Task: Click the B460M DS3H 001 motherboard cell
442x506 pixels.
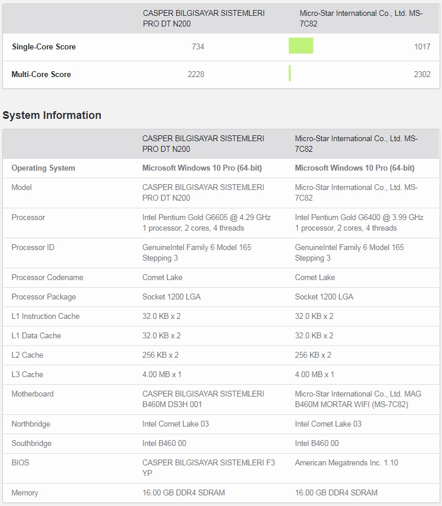Action: point(203,399)
